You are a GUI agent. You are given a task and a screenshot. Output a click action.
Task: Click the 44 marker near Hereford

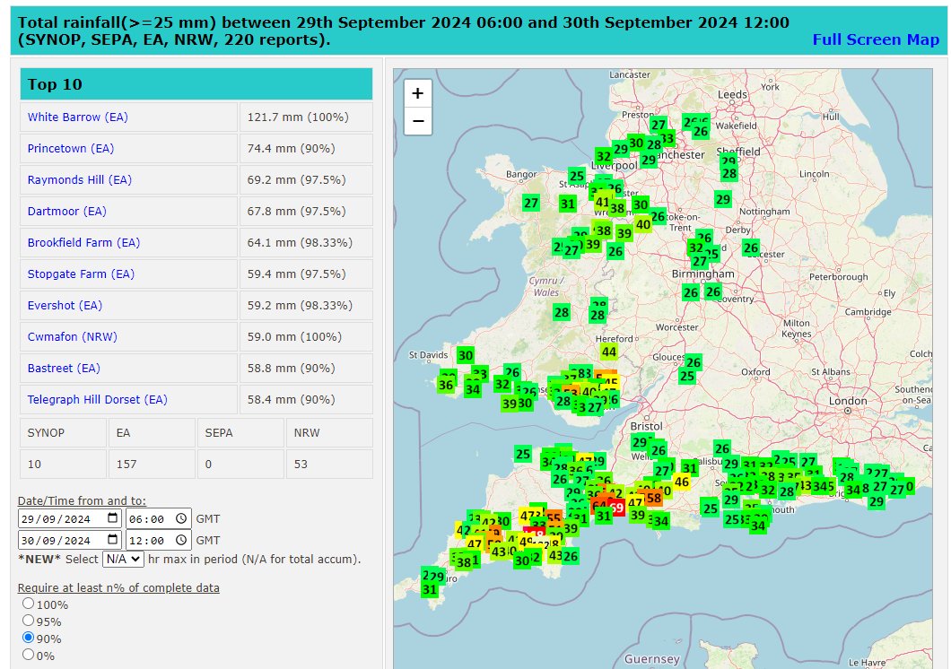point(609,352)
